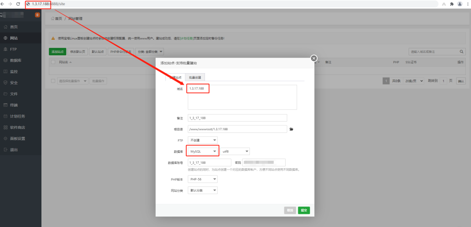Click the address bar URL field
Image resolution: width=471 pixels, height=227 pixels.
pyautogui.click(x=231, y=4)
